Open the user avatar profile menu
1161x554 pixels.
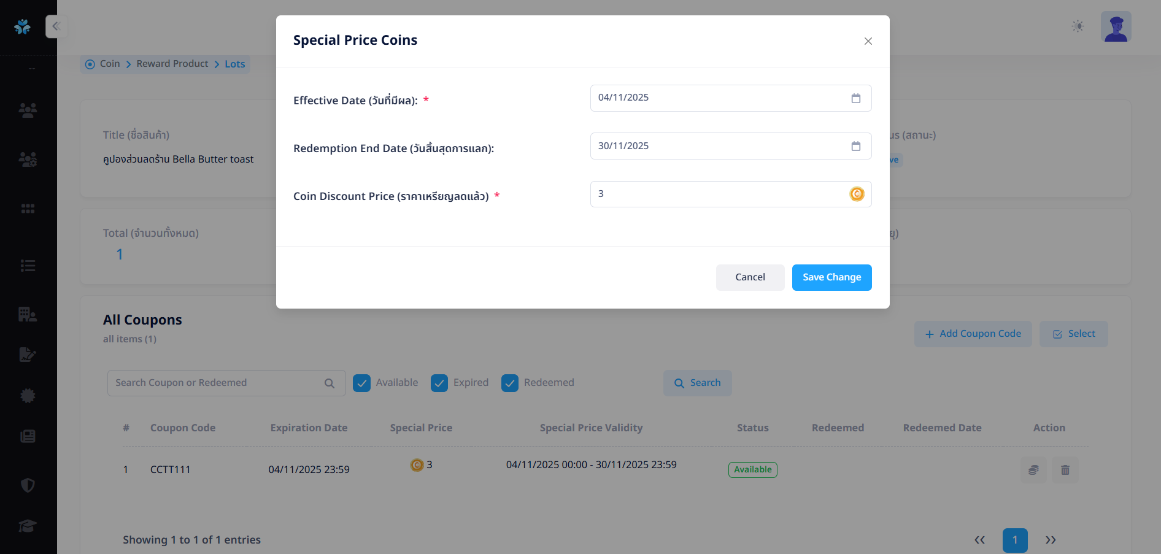pyautogui.click(x=1116, y=27)
